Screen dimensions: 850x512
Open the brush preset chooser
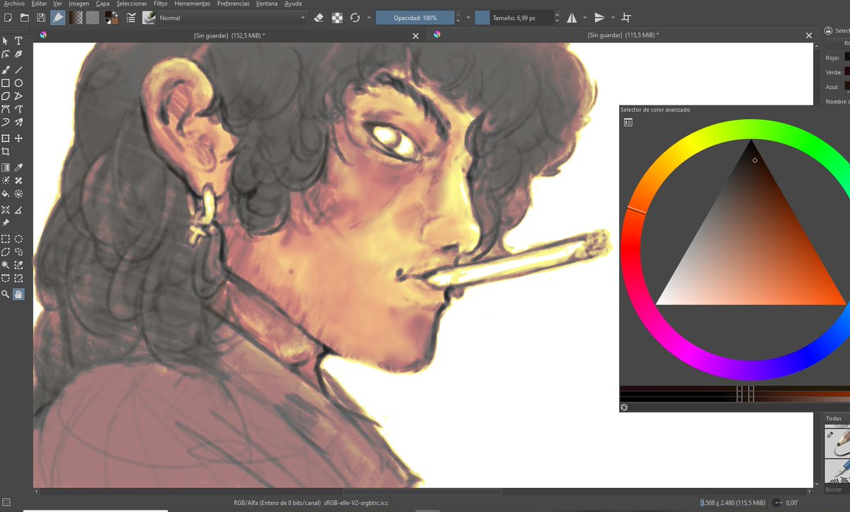[x=149, y=17]
